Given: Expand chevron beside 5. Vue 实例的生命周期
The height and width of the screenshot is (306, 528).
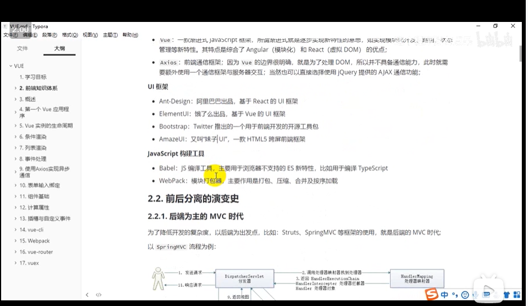Looking at the screenshot, I should click(x=16, y=125).
